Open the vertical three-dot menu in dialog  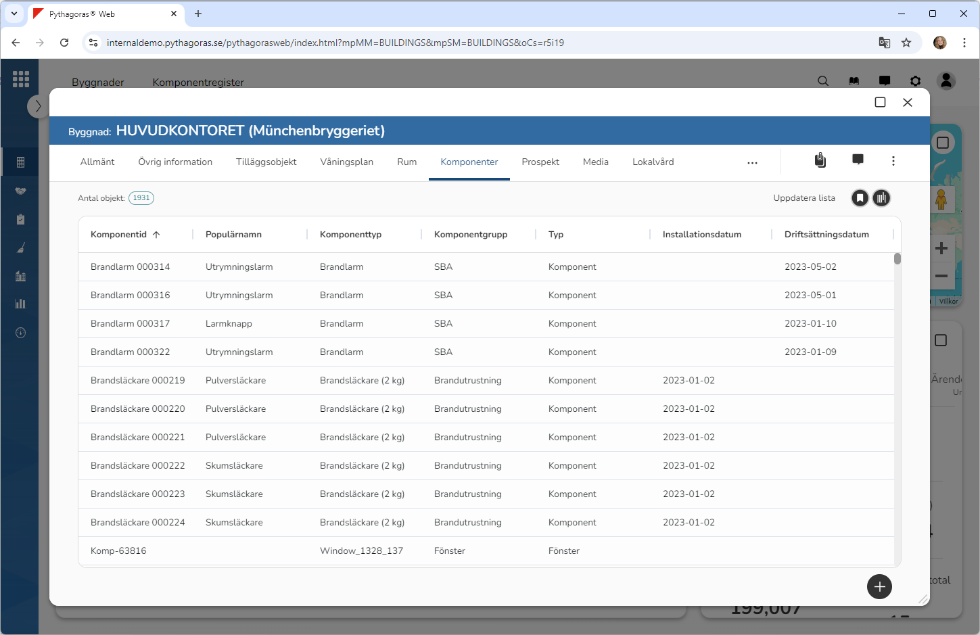[x=893, y=161]
